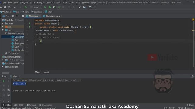Screen dimensions: 195x109
Task: Open the File menu
Action: click(x=5, y=2)
